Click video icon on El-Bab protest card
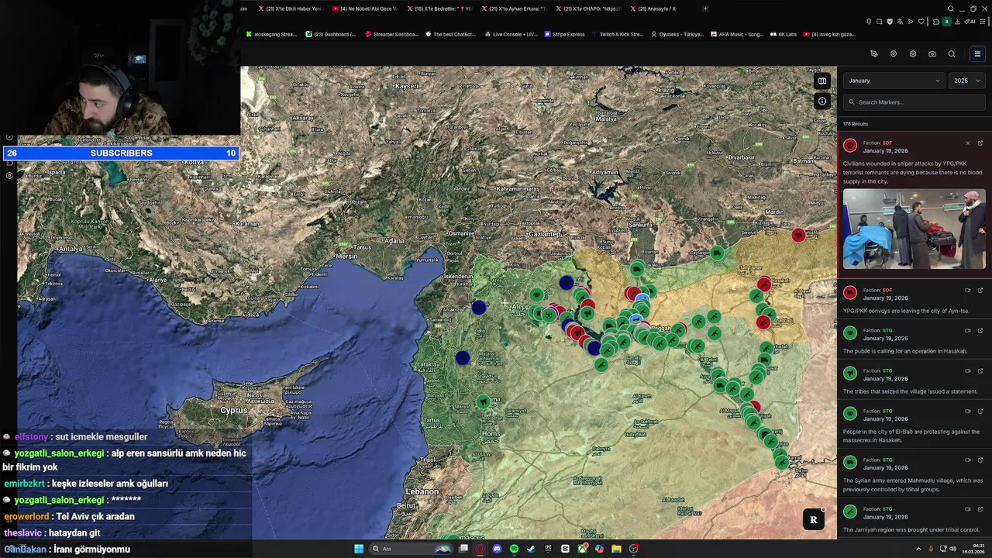 (967, 412)
